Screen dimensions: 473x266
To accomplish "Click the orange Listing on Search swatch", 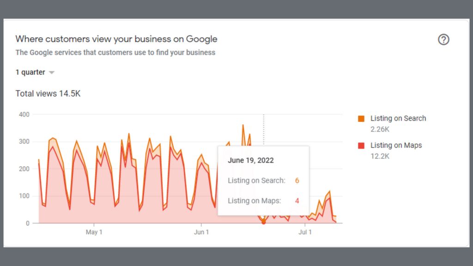I will [361, 119].
